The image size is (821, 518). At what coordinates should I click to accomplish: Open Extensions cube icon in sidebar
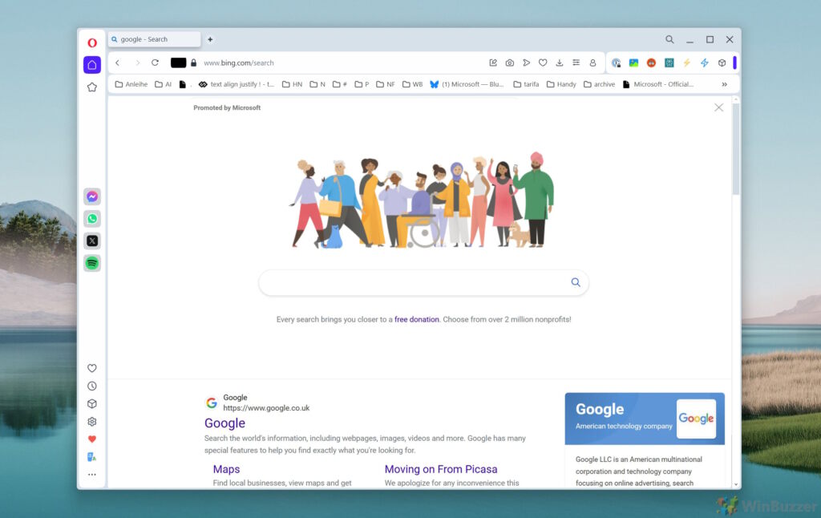point(92,404)
